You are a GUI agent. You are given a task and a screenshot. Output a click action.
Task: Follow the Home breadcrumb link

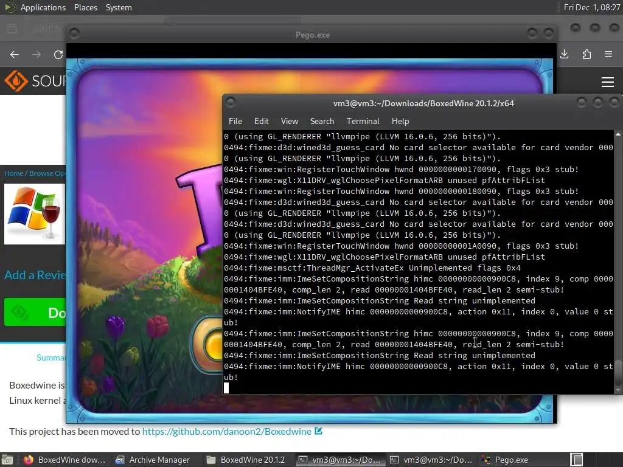(x=13, y=173)
